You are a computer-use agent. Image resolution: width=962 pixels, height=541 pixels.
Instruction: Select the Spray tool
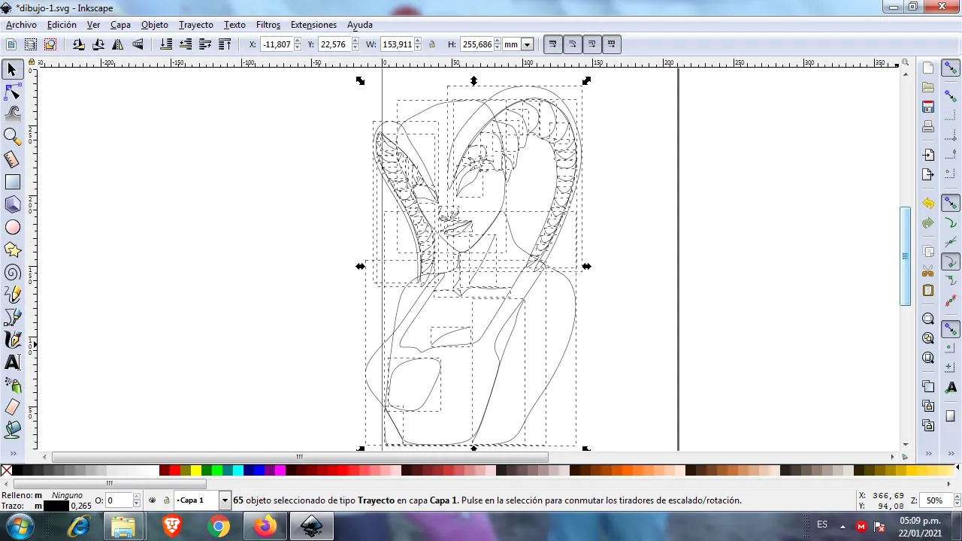click(x=12, y=385)
